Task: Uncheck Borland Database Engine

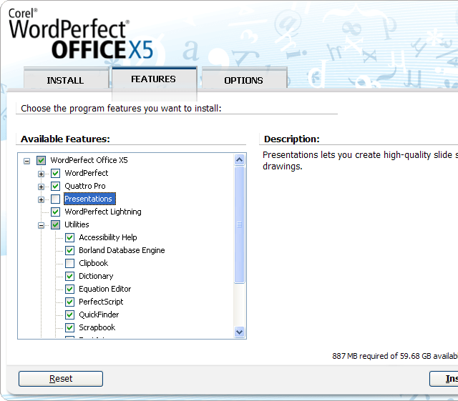Action: [70, 250]
